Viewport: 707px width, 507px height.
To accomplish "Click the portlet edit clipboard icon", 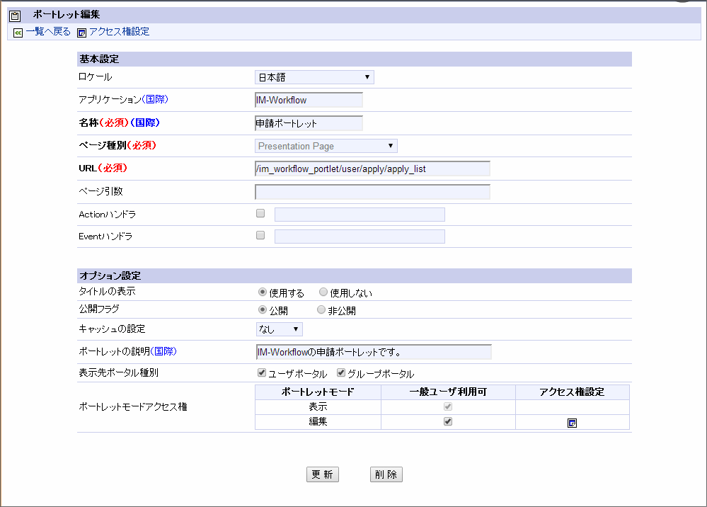I will (15, 16).
